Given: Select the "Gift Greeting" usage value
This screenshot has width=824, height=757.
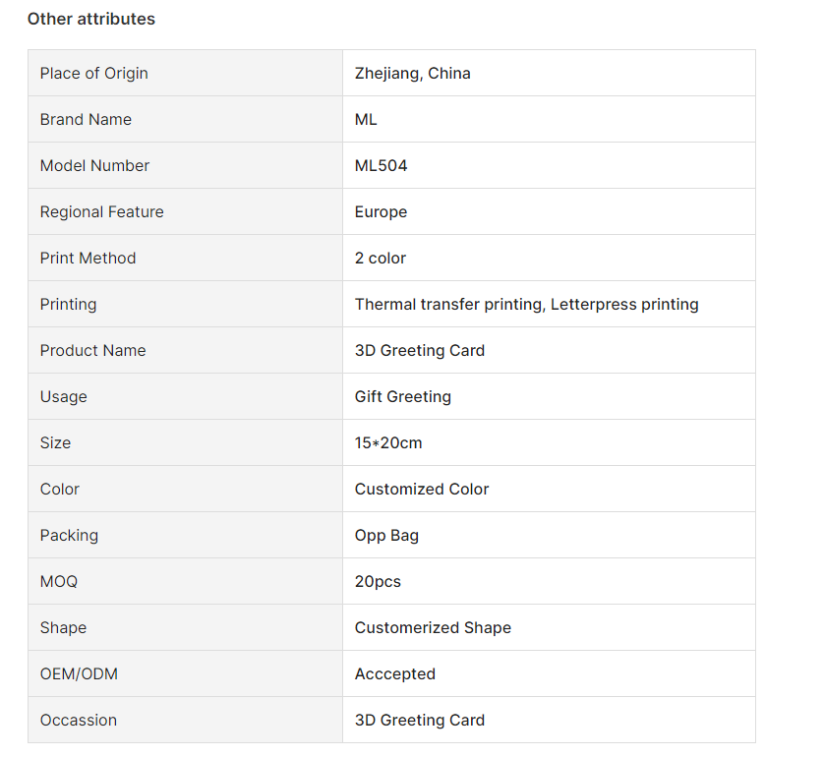Looking at the screenshot, I should click(403, 396).
